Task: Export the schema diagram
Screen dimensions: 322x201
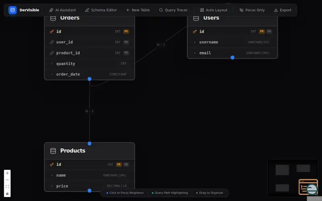Action: [283, 10]
